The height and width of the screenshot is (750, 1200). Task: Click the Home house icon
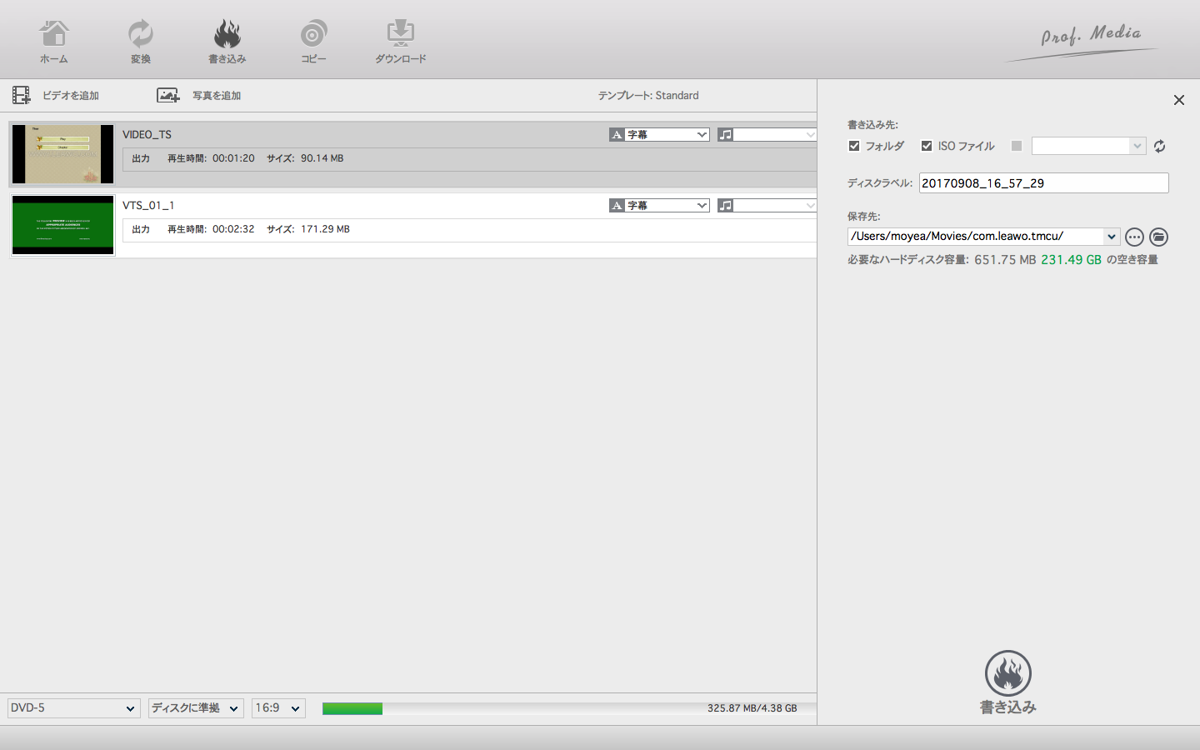(54, 34)
